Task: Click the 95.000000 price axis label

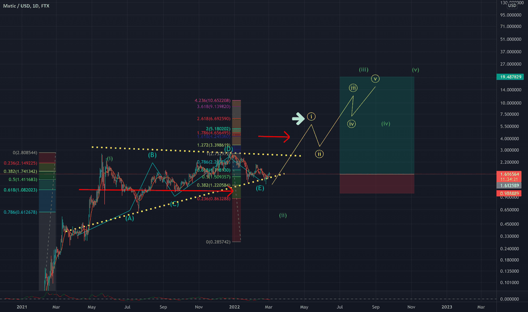Action: point(510,15)
